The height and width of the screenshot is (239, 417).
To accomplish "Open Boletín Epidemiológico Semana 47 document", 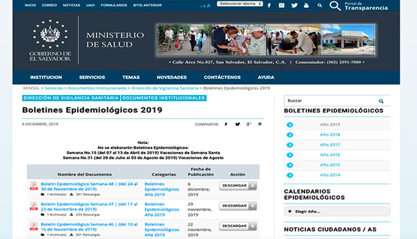I will tap(89, 206).
